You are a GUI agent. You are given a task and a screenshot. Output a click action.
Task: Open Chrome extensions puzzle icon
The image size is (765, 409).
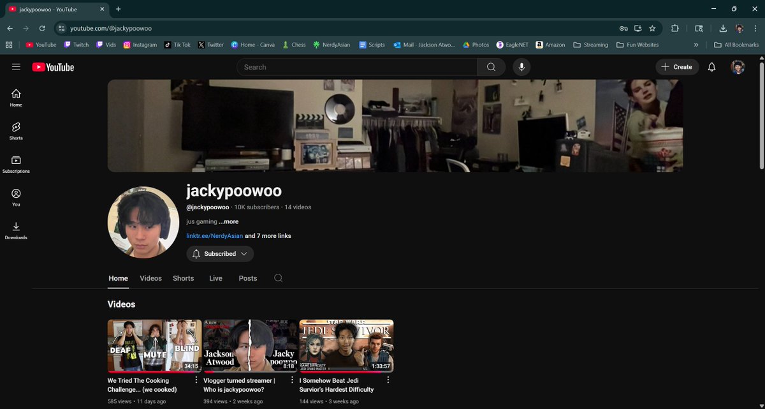pyautogui.click(x=675, y=28)
